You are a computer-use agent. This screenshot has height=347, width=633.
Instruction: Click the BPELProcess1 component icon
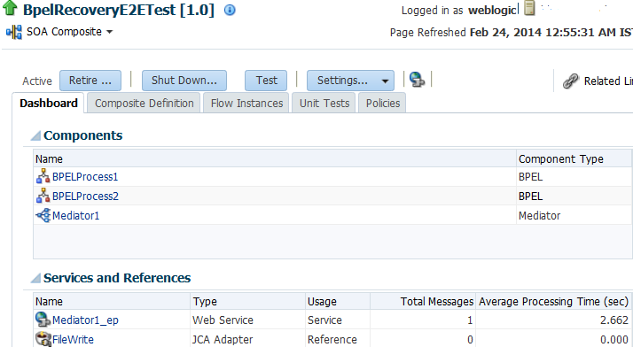coord(43,176)
